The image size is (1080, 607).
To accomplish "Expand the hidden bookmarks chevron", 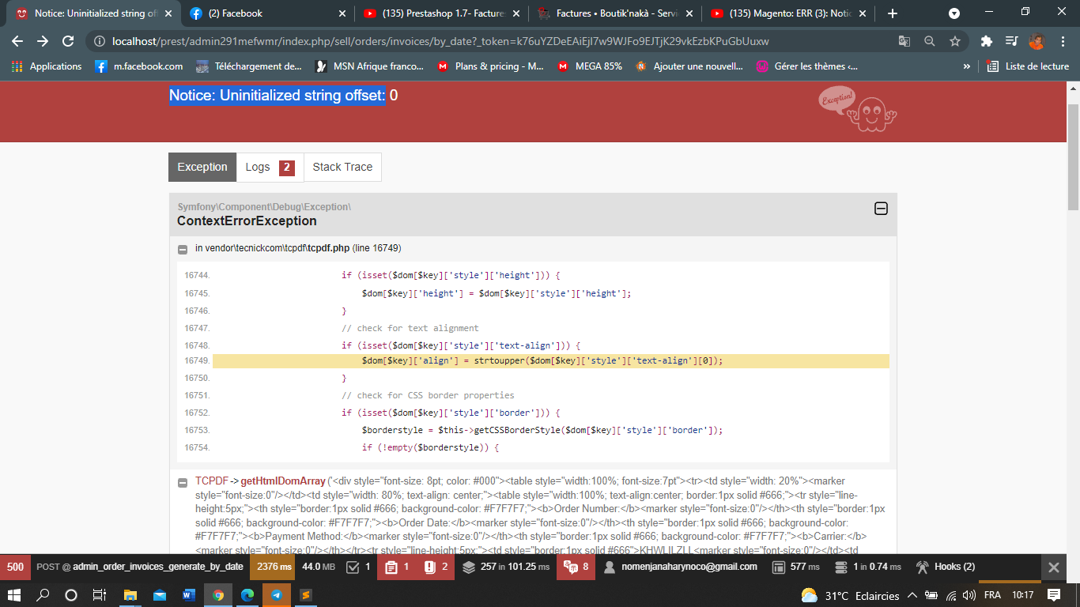I will point(966,66).
